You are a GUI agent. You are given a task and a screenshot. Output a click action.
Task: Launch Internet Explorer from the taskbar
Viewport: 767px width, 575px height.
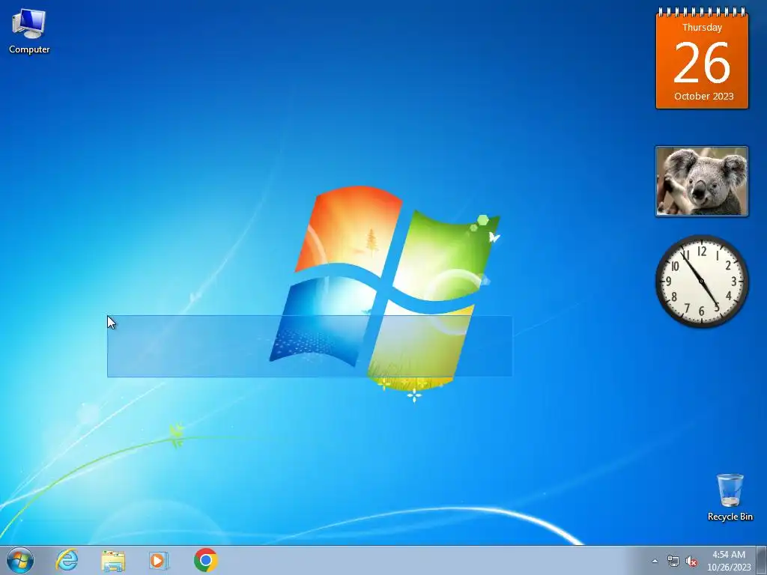[67, 560]
